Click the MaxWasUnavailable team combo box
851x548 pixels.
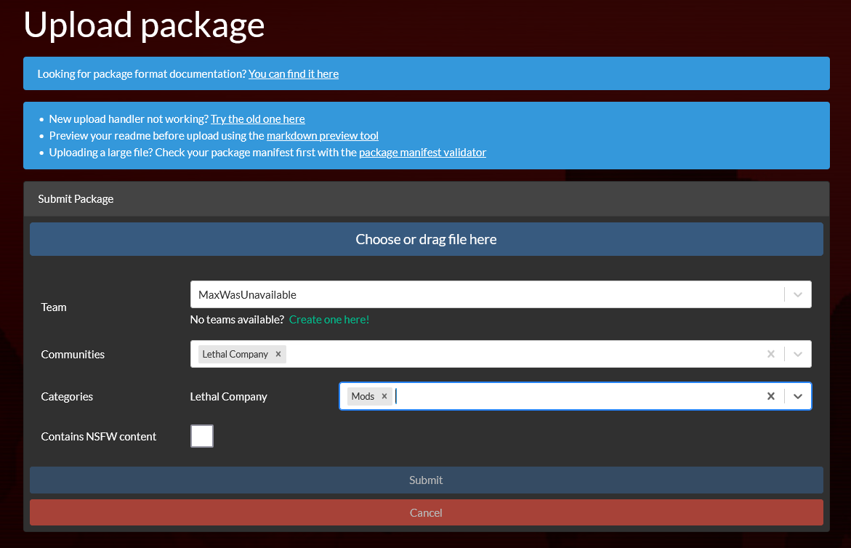[480, 294]
